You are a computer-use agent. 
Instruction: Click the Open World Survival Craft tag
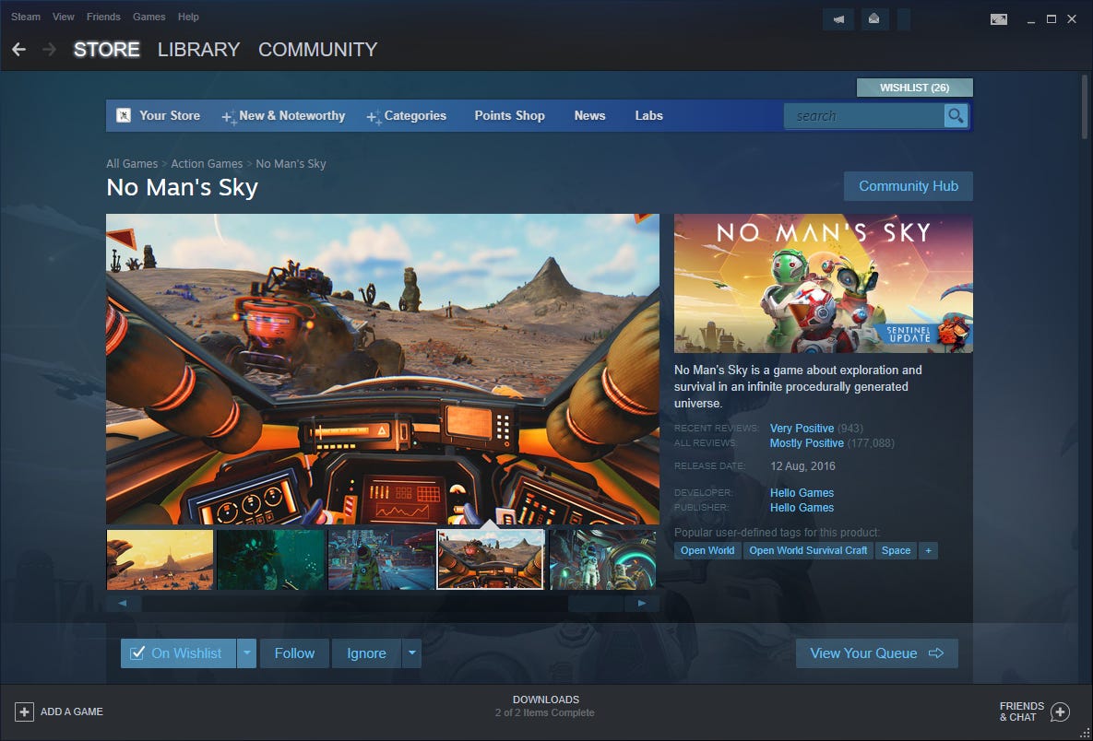coord(808,550)
